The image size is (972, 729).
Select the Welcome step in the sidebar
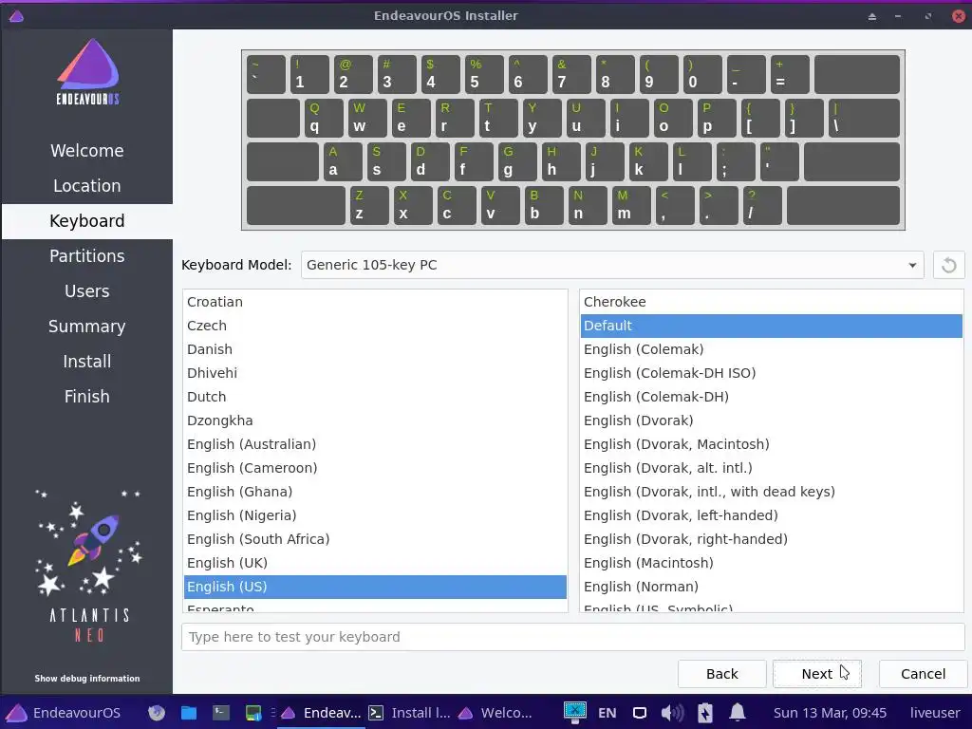[86, 151]
